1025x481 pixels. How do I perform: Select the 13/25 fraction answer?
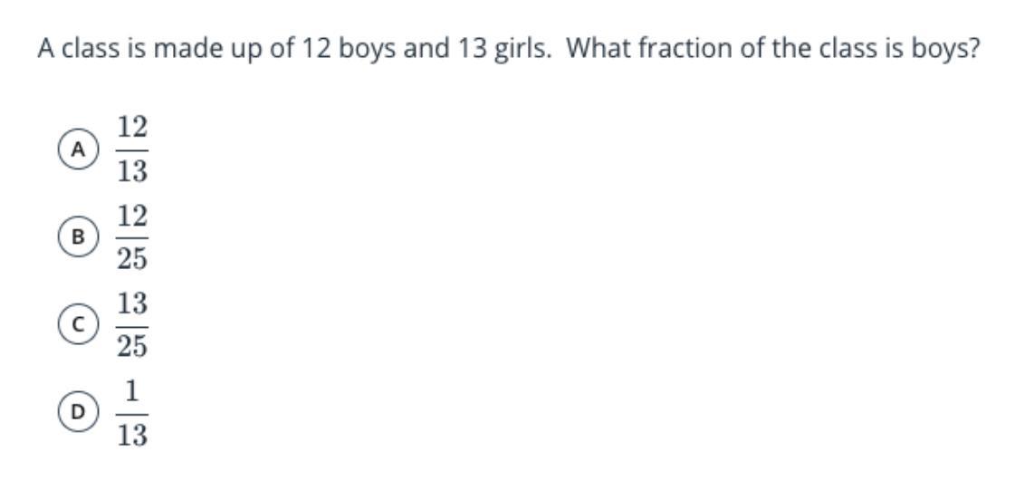pyautogui.click(x=132, y=325)
